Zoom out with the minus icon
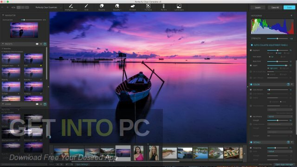The height and width of the screenshot is (167, 297). click(2, 7)
